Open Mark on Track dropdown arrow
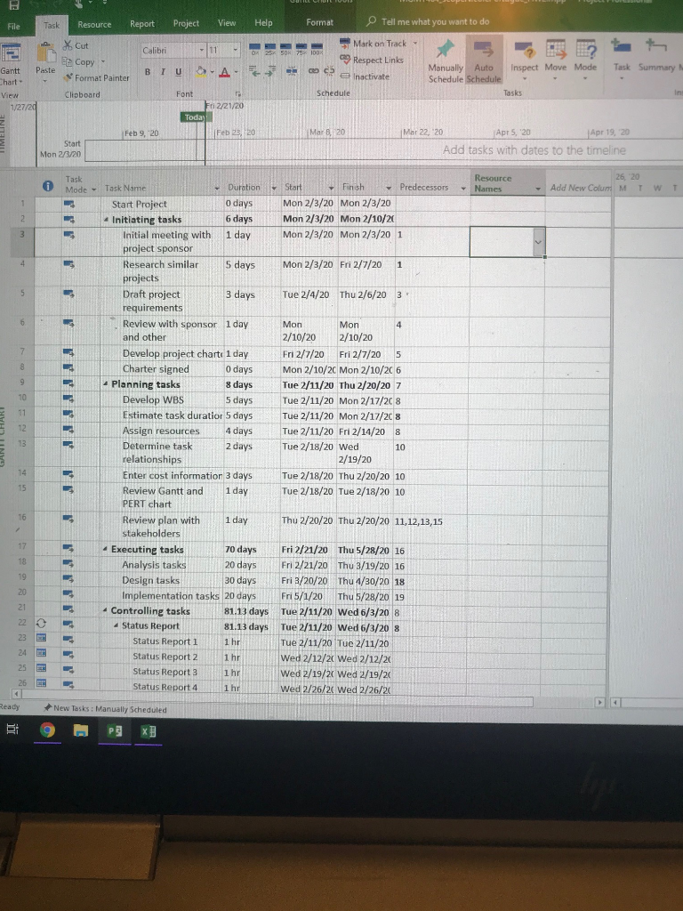 [x=415, y=44]
